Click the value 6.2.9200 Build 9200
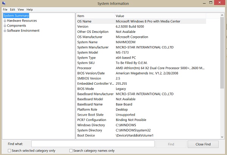The width and height of the screenshot is (227, 155). coord(130,26)
